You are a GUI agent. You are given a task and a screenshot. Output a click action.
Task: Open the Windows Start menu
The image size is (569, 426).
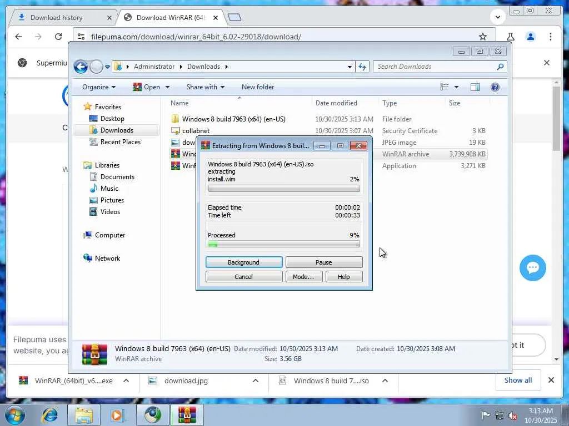point(14,415)
